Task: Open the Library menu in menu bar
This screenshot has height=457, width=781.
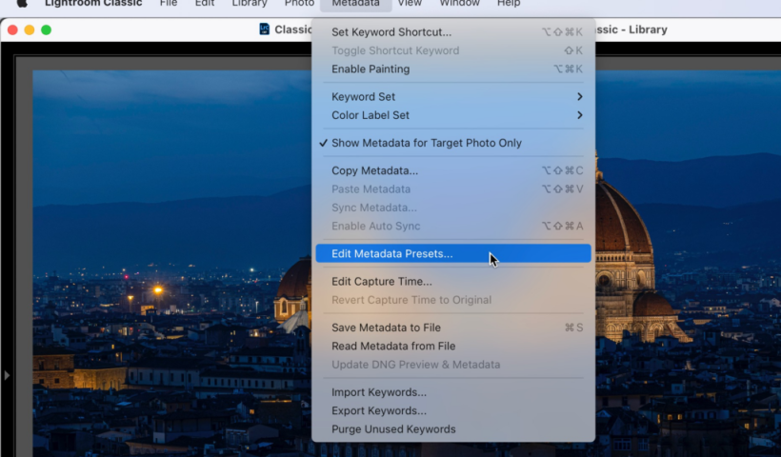Action: click(250, 4)
